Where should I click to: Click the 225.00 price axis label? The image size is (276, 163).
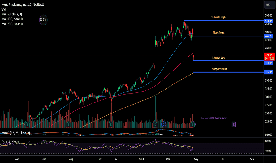click(269, 121)
